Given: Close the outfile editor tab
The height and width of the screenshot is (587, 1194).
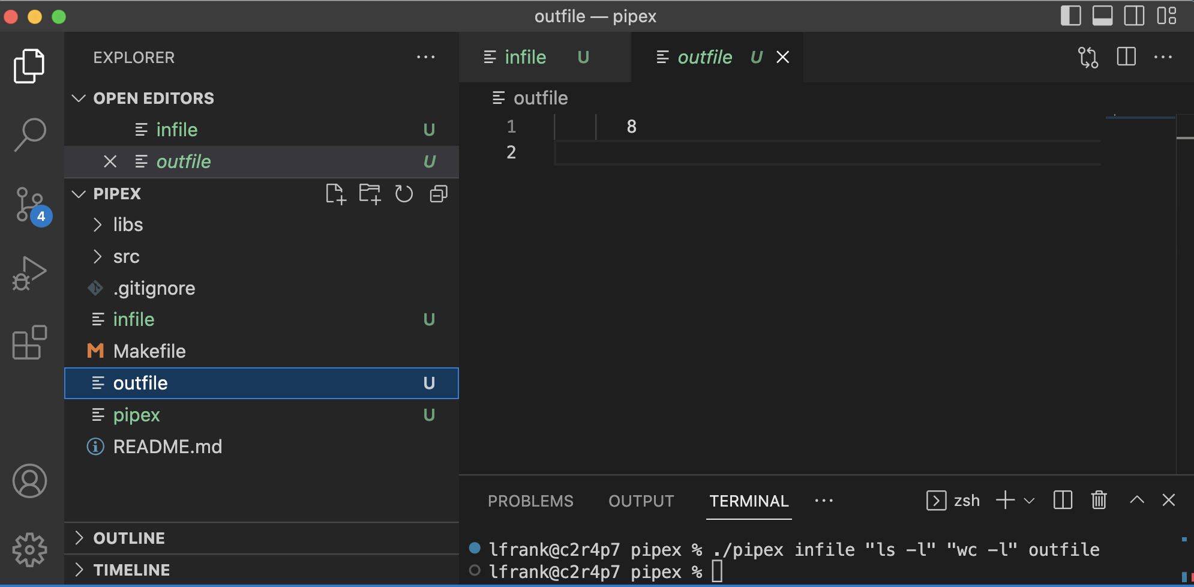Looking at the screenshot, I should click(782, 57).
